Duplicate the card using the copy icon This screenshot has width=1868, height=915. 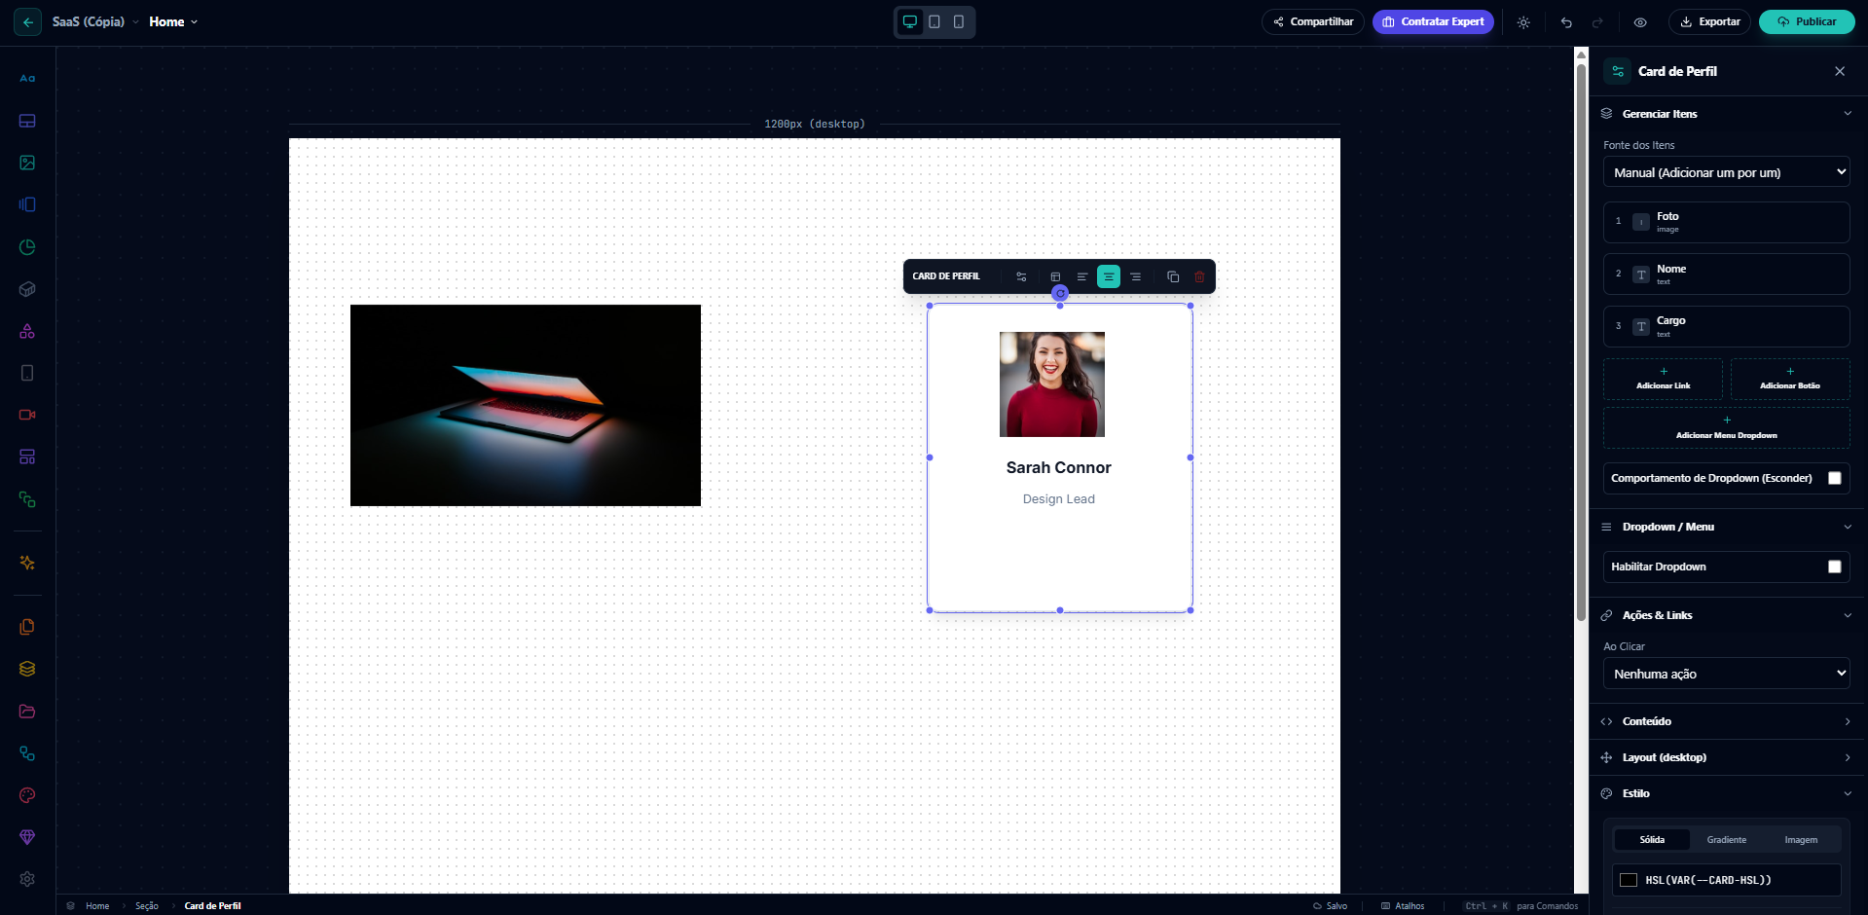1172,276
